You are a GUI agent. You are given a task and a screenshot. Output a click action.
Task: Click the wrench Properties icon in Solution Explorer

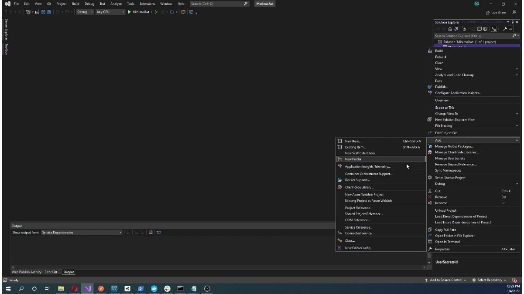[505, 29]
